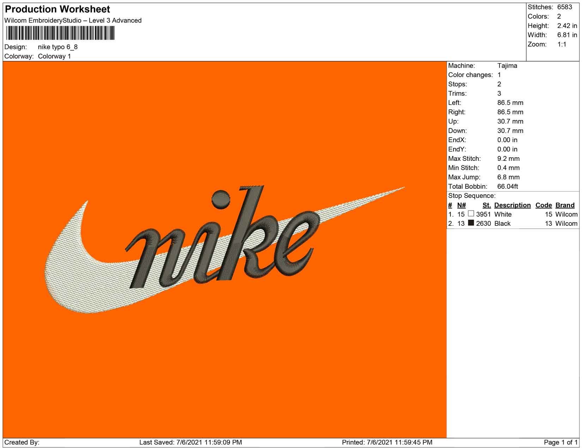Click the "Code" column header
The width and height of the screenshot is (582, 448).
click(544, 205)
